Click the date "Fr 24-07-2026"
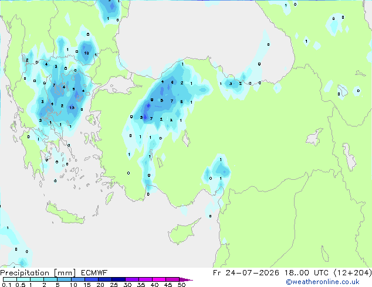 point(246,273)
